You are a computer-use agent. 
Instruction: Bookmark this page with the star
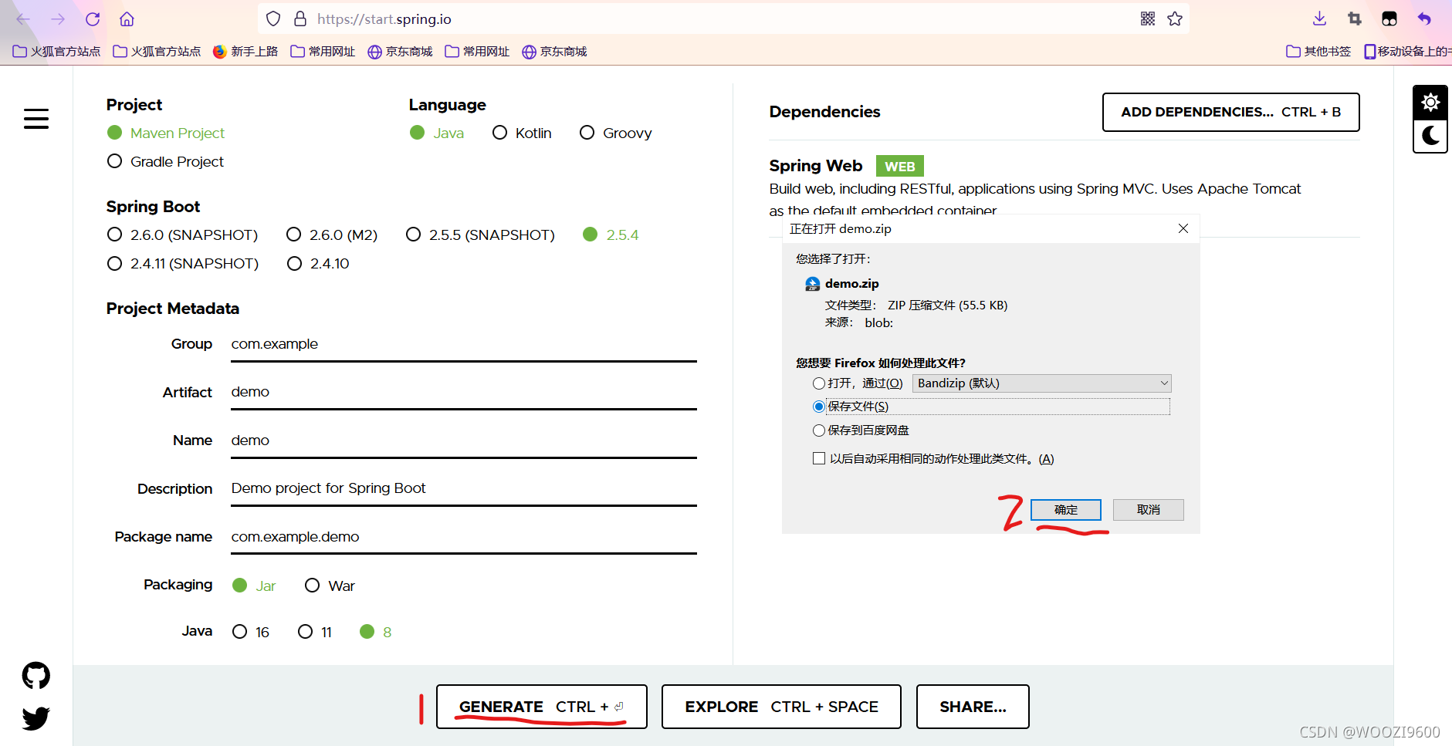pyautogui.click(x=1175, y=19)
